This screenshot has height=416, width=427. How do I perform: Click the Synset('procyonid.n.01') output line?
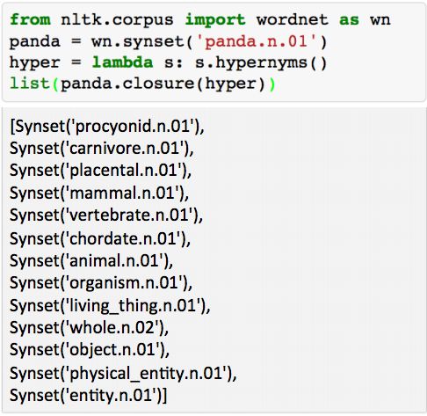107,127
